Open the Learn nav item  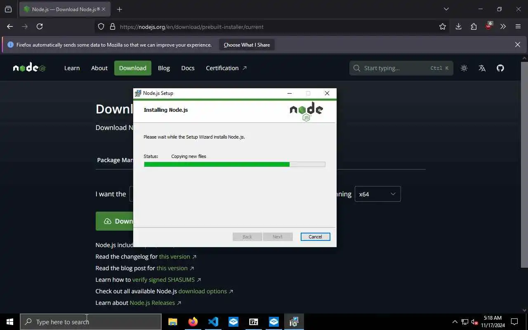pos(72,68)
